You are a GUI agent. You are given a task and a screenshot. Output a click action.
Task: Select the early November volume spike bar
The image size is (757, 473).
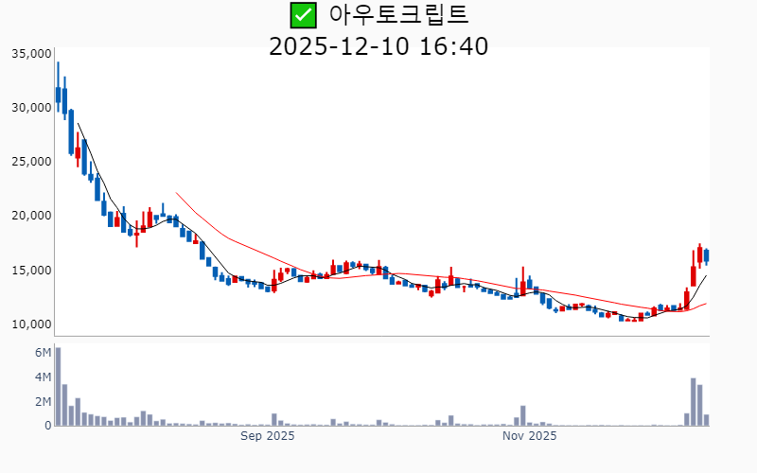tap(522, 415)
